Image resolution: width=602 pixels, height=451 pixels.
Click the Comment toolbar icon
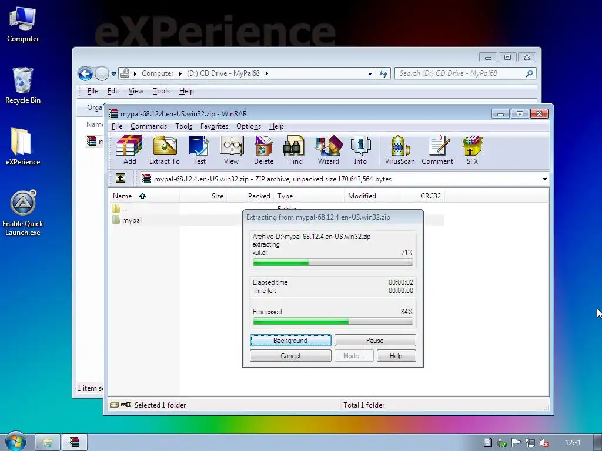(437, 150)
